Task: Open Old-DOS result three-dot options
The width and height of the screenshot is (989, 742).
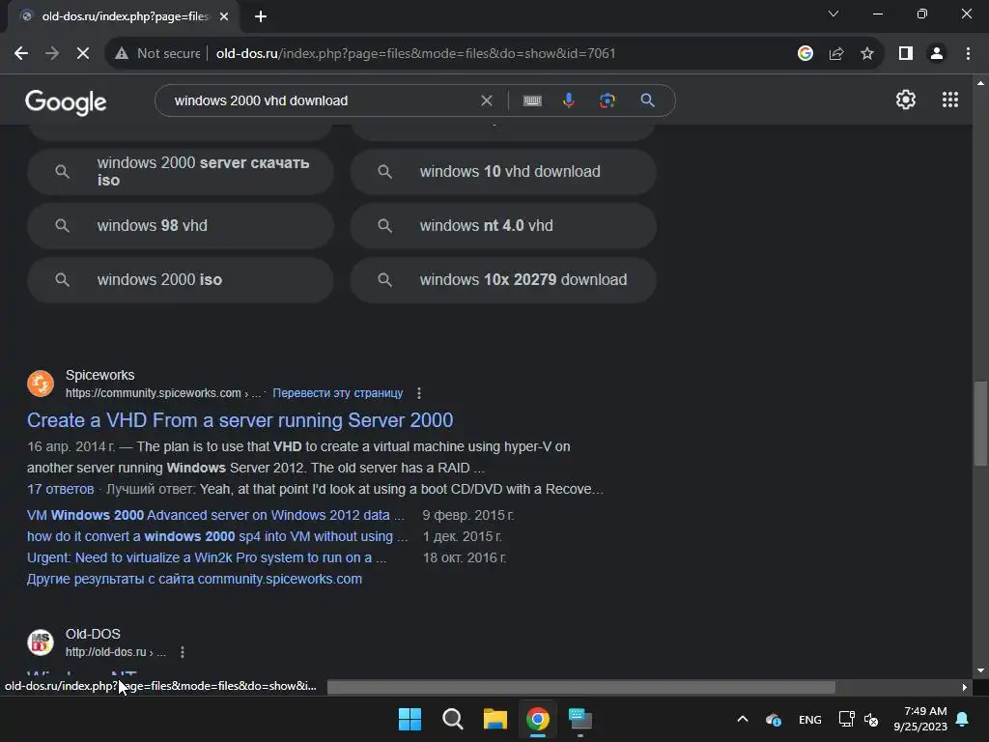Action: [183, 652]
